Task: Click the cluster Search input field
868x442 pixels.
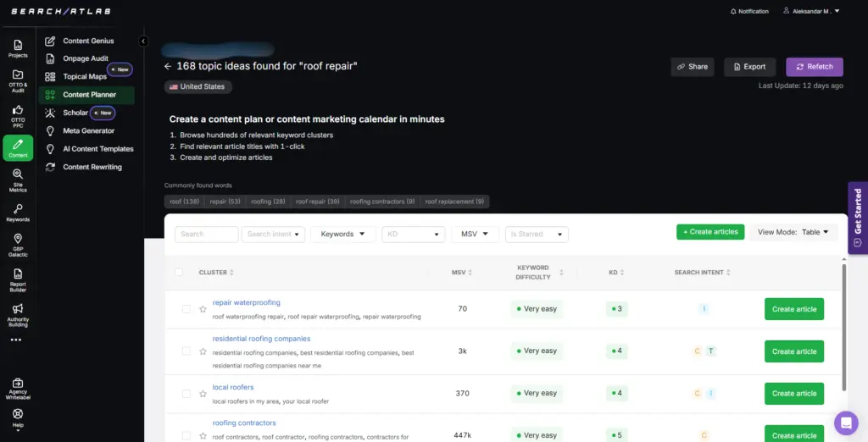Action: tap(207, 234)
